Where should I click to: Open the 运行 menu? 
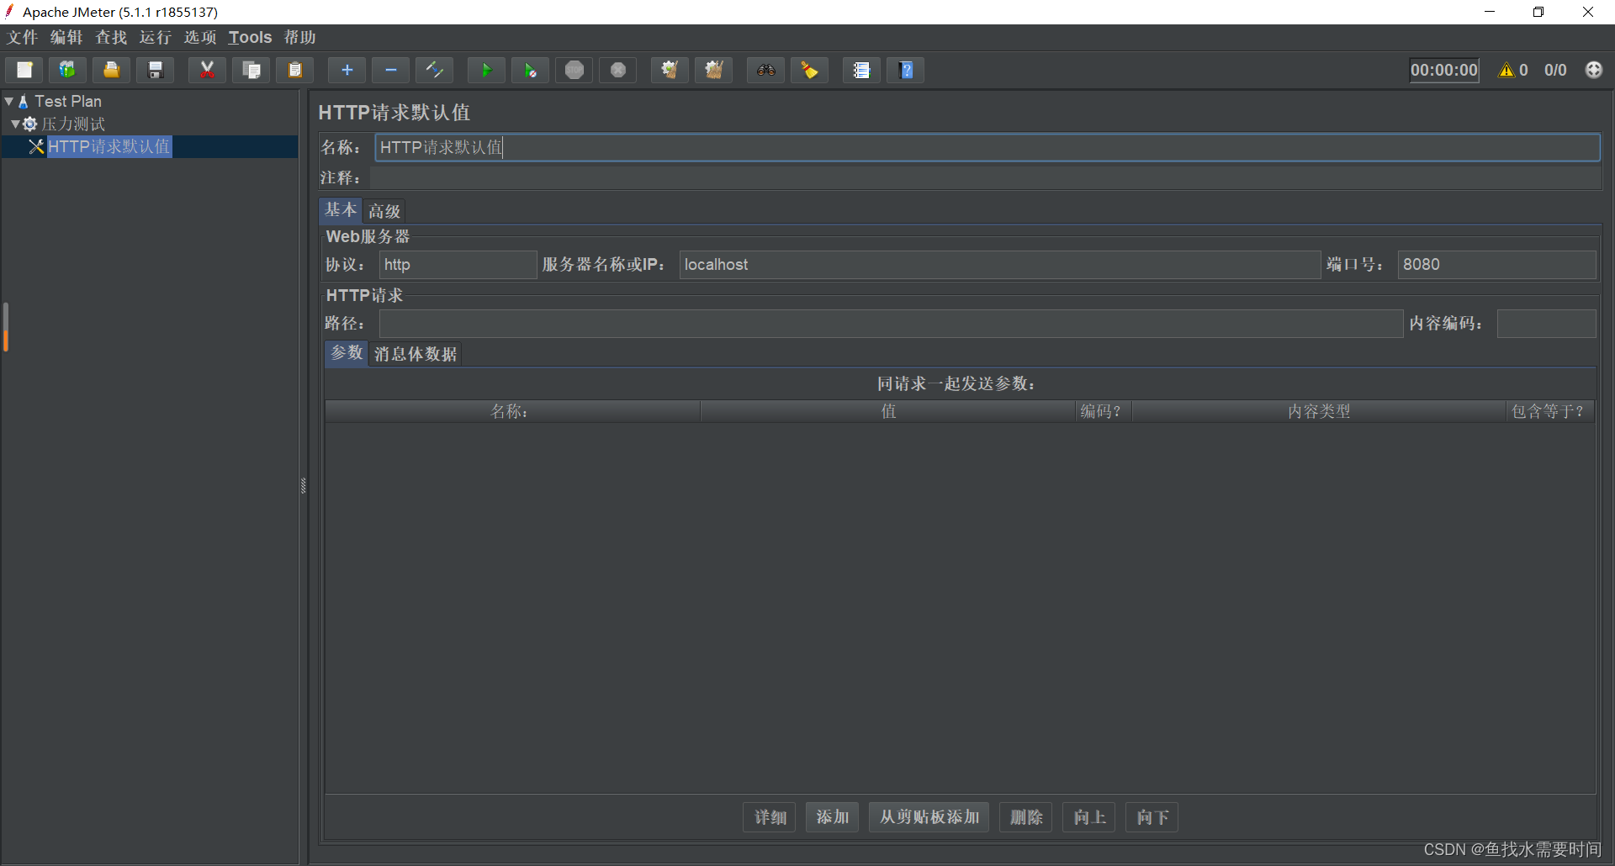[x=156, y=37]
